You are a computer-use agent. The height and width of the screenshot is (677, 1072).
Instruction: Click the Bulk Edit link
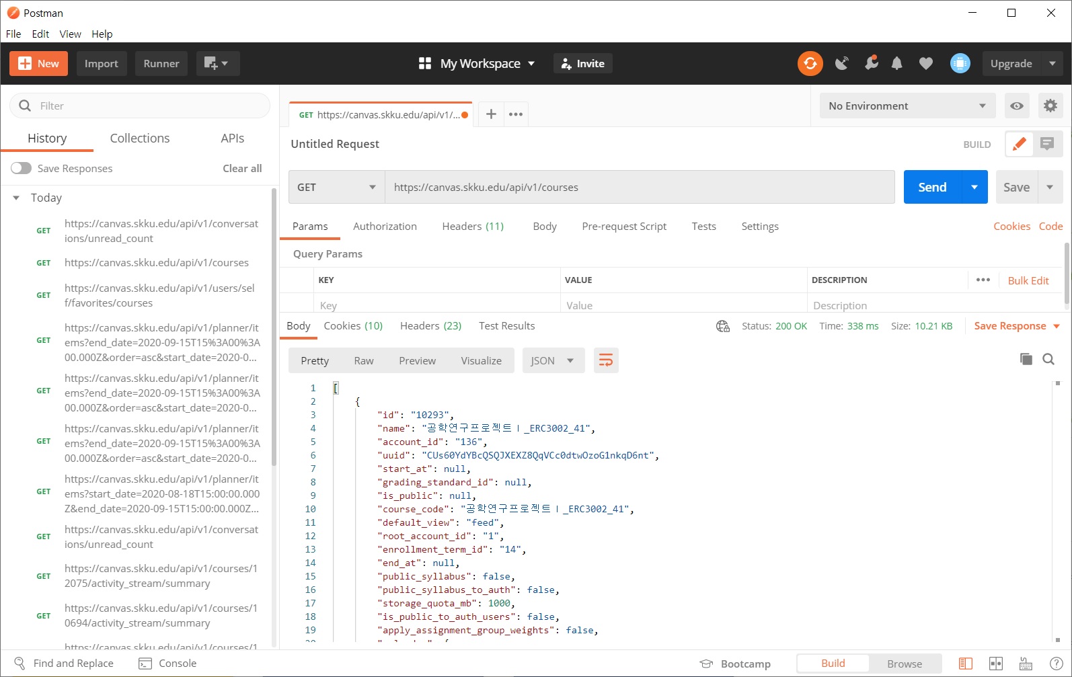pyautogui.click(x=1028, y=280)
